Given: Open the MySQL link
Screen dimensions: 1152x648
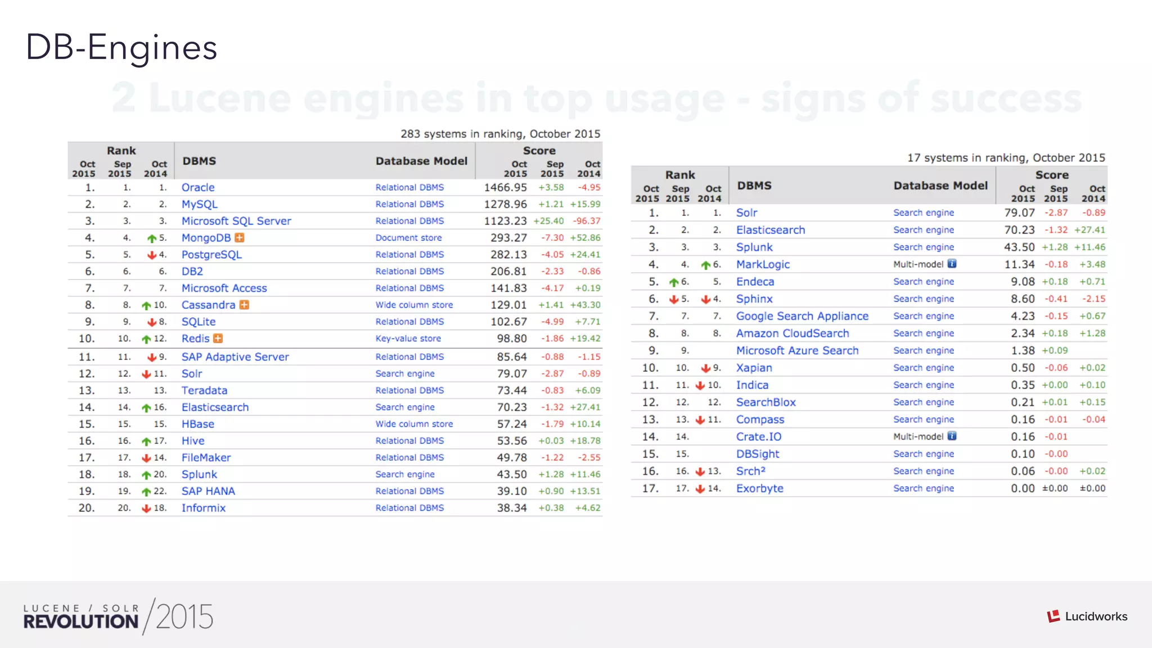Looking at the screenshot, I should [x=199, y=204].
